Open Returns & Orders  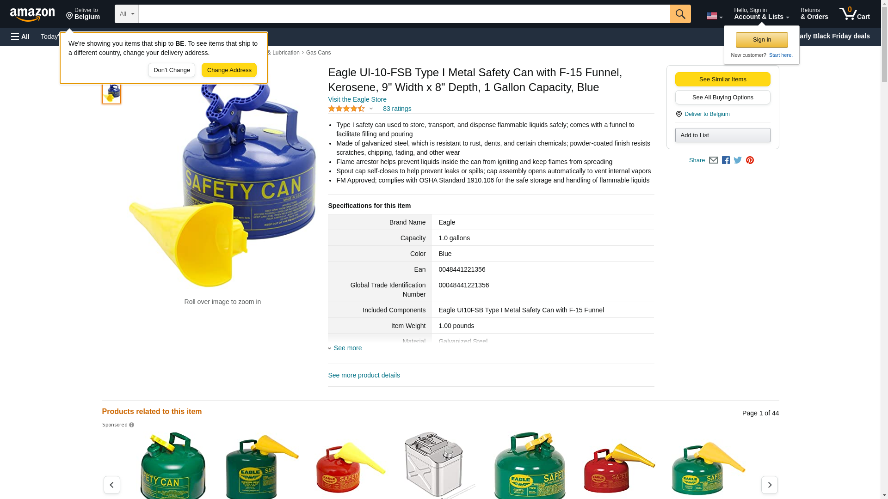[814, 14]
